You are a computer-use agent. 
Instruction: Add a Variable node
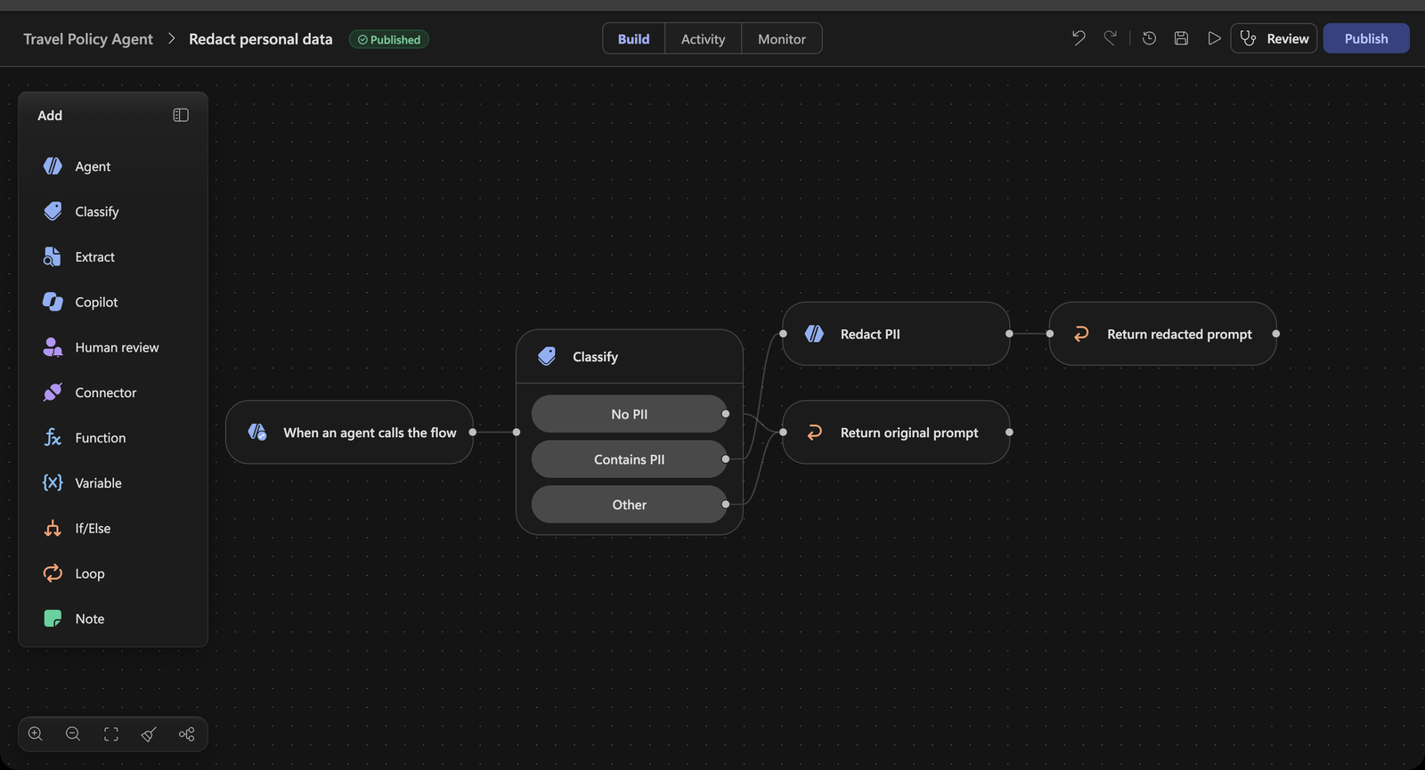point(112,483)
